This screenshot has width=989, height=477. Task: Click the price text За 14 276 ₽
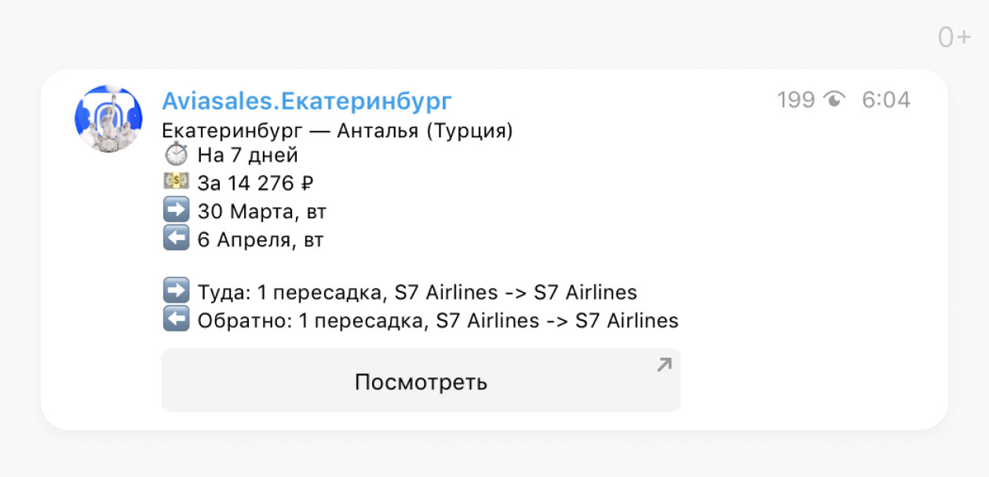pyautogui.click(x=256, y=184)
